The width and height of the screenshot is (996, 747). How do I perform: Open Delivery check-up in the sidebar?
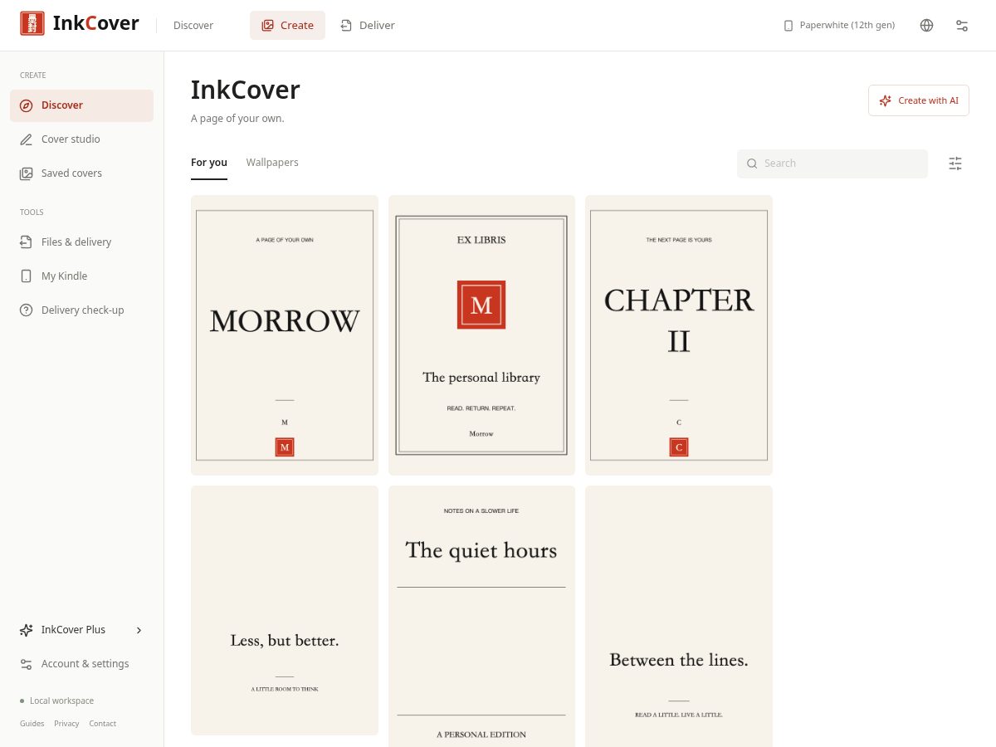[81, 310]
